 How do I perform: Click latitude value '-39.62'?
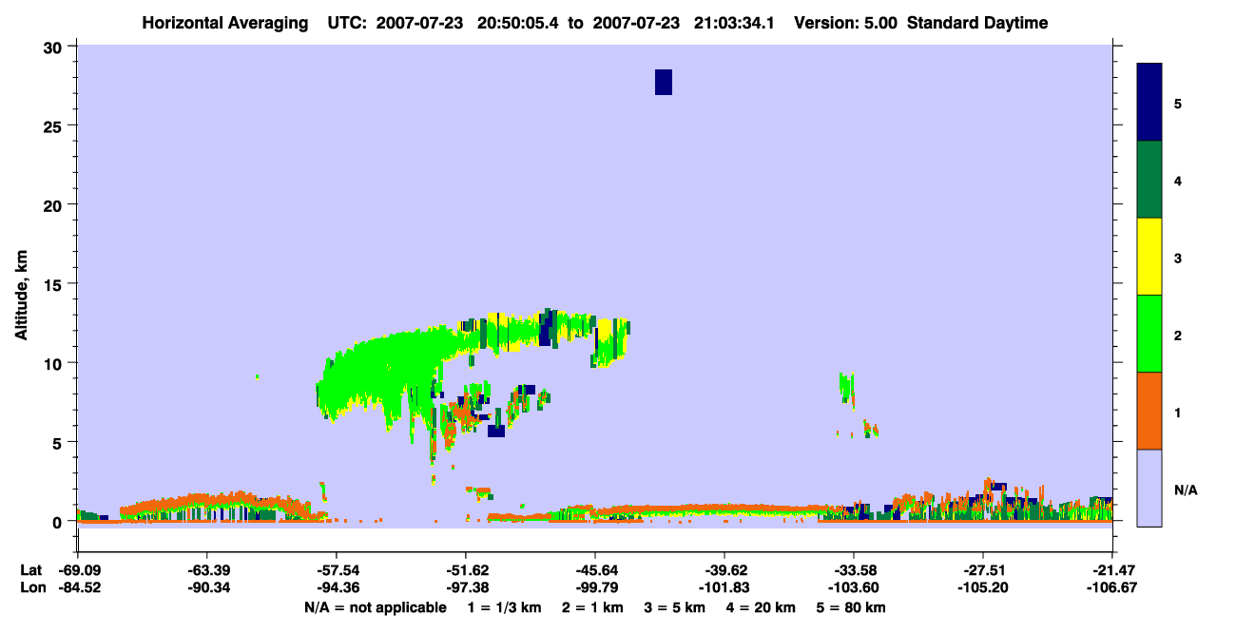click(724, 570)
